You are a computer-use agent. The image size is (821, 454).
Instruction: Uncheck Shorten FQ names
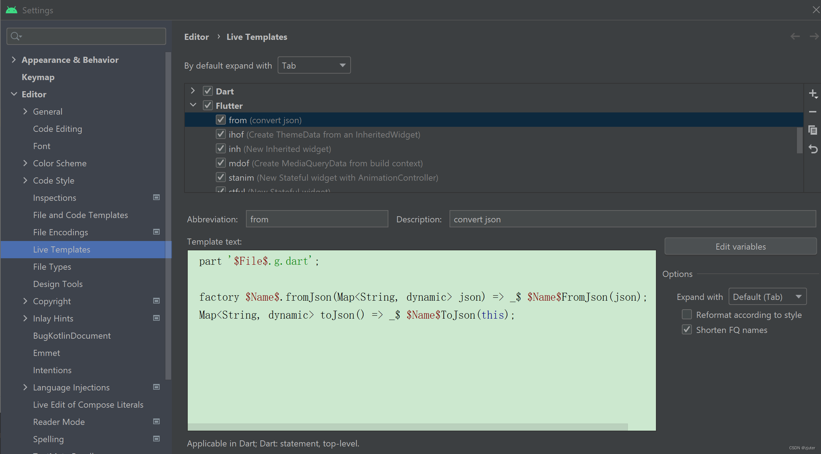[x=687, y=330]
